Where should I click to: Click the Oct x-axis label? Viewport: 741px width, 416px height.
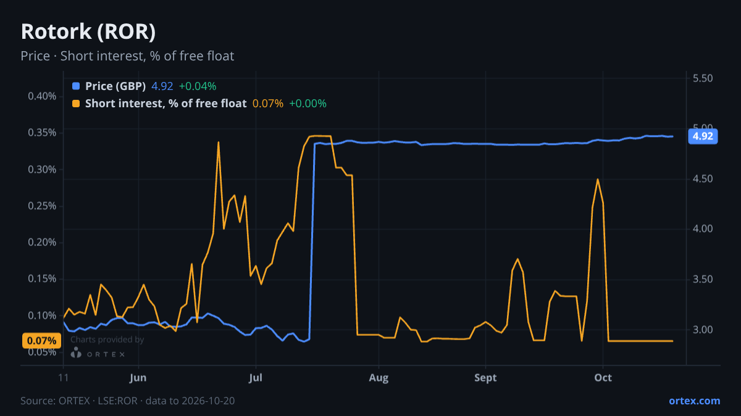click(x=603, y=378)
